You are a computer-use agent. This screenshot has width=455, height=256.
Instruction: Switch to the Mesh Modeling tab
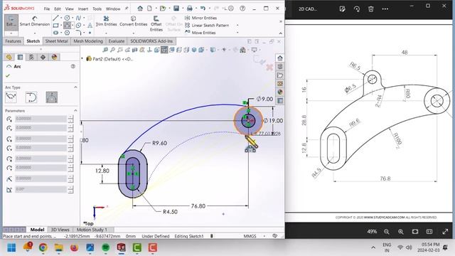(88, 41)
